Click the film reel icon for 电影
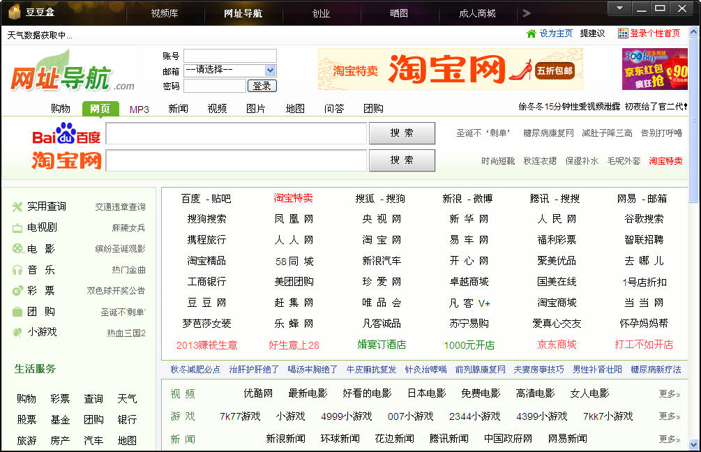701x452 pixels. click(x=17, y=248)
